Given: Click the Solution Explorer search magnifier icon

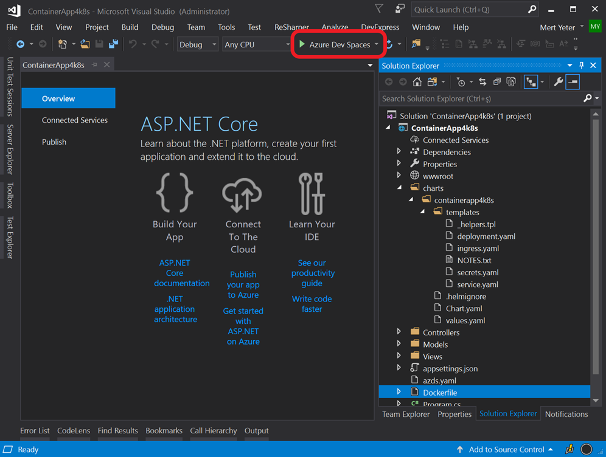Looking at the screenshot, I should coord(588,98).
